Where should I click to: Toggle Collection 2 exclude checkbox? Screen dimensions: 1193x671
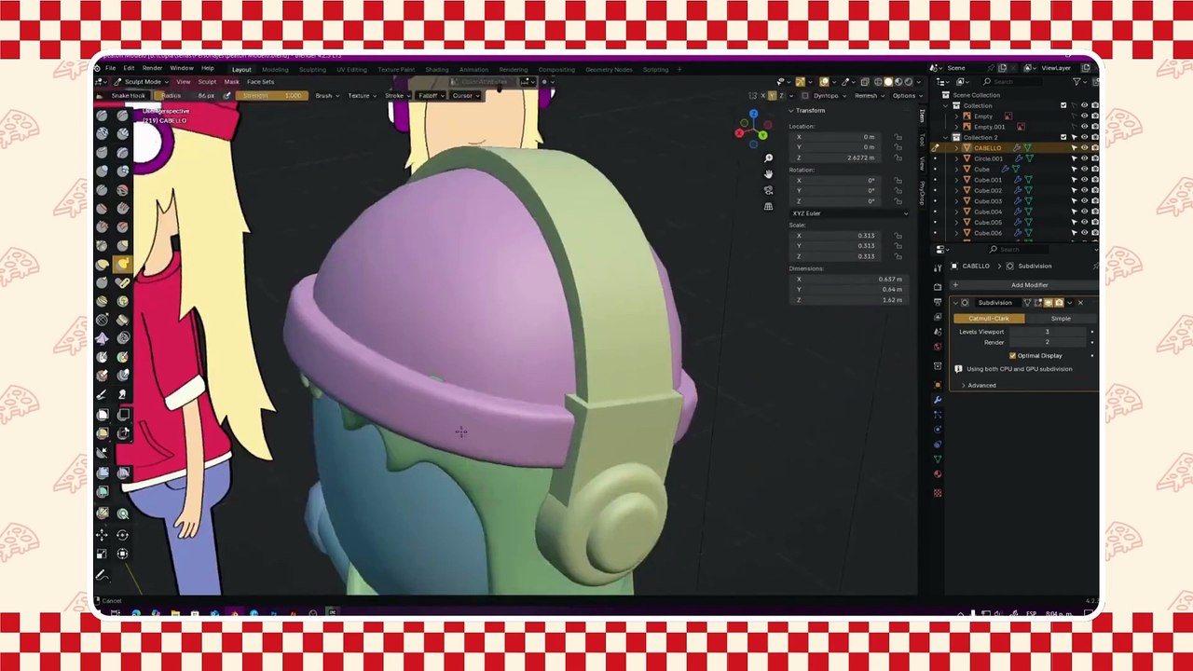1063,138
